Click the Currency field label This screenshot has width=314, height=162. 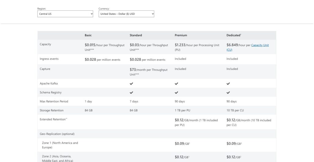tap(104, 9)
